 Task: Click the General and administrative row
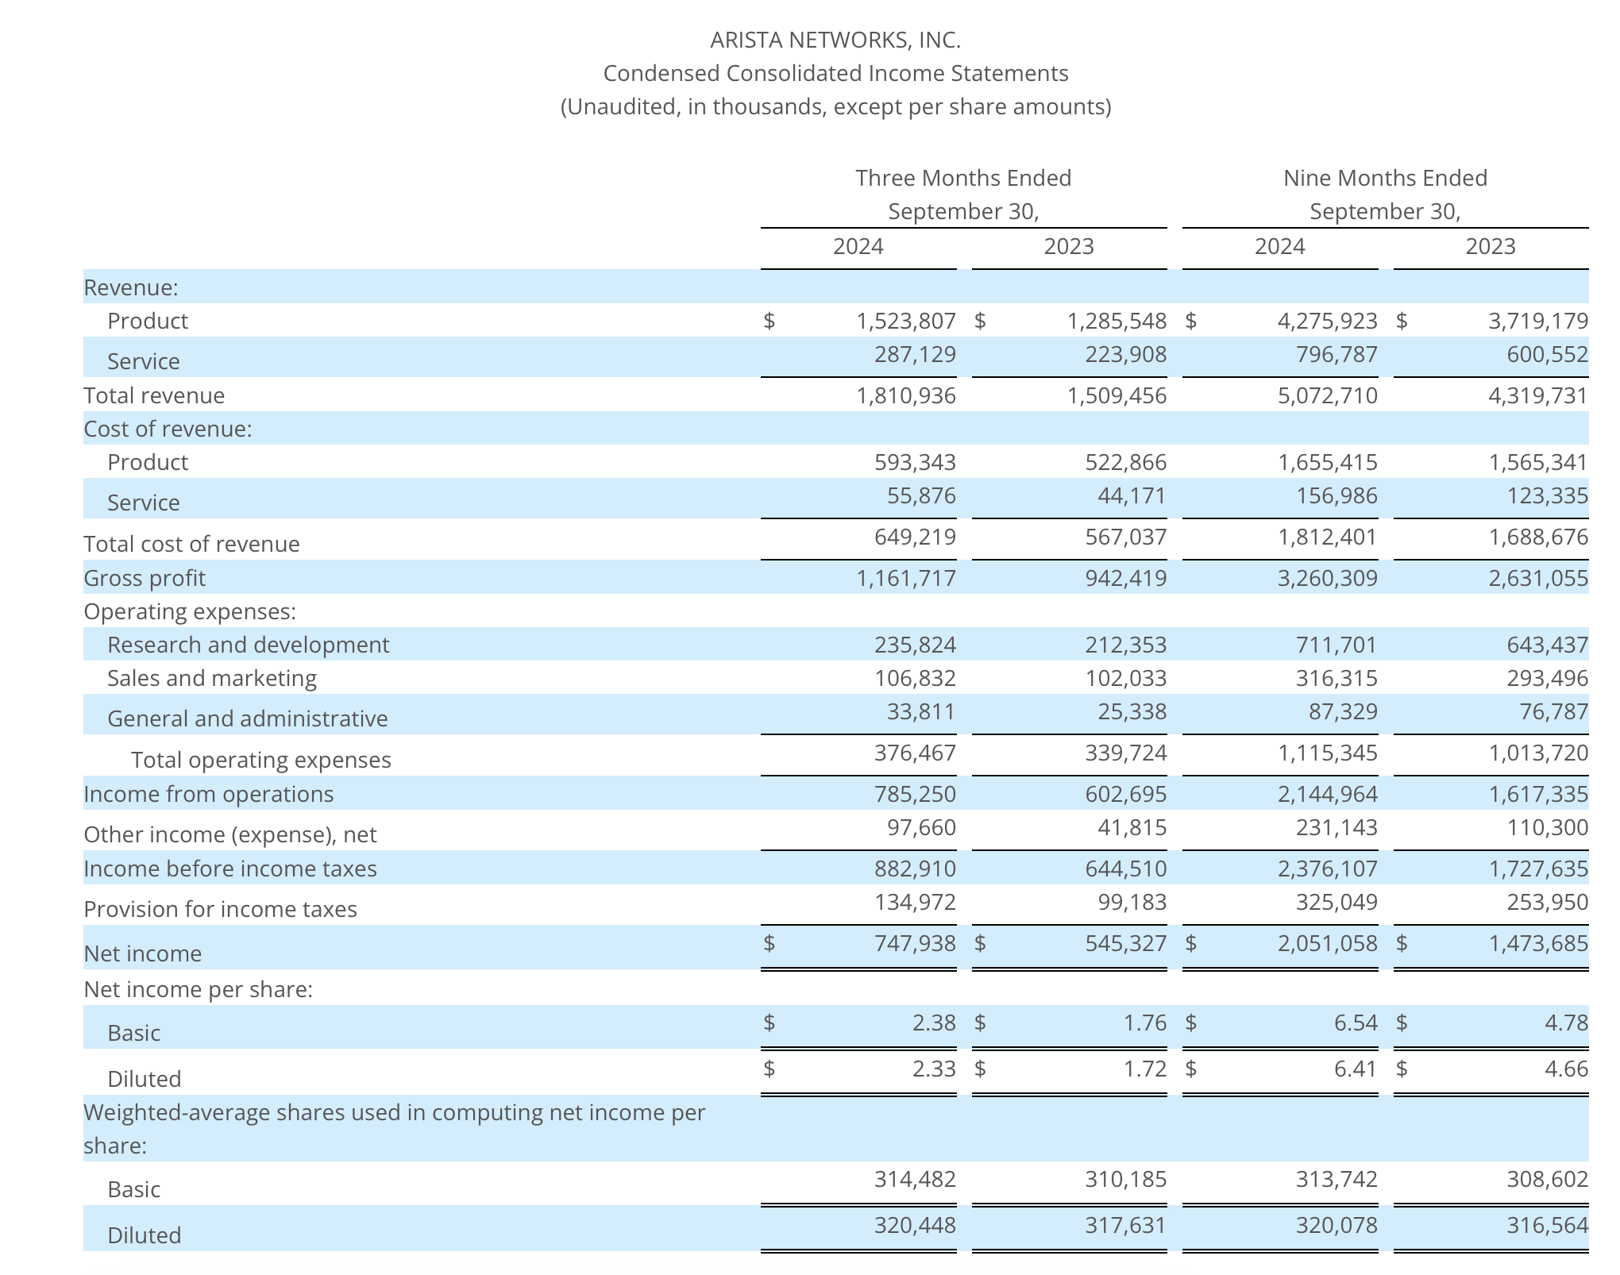[247, 718]
